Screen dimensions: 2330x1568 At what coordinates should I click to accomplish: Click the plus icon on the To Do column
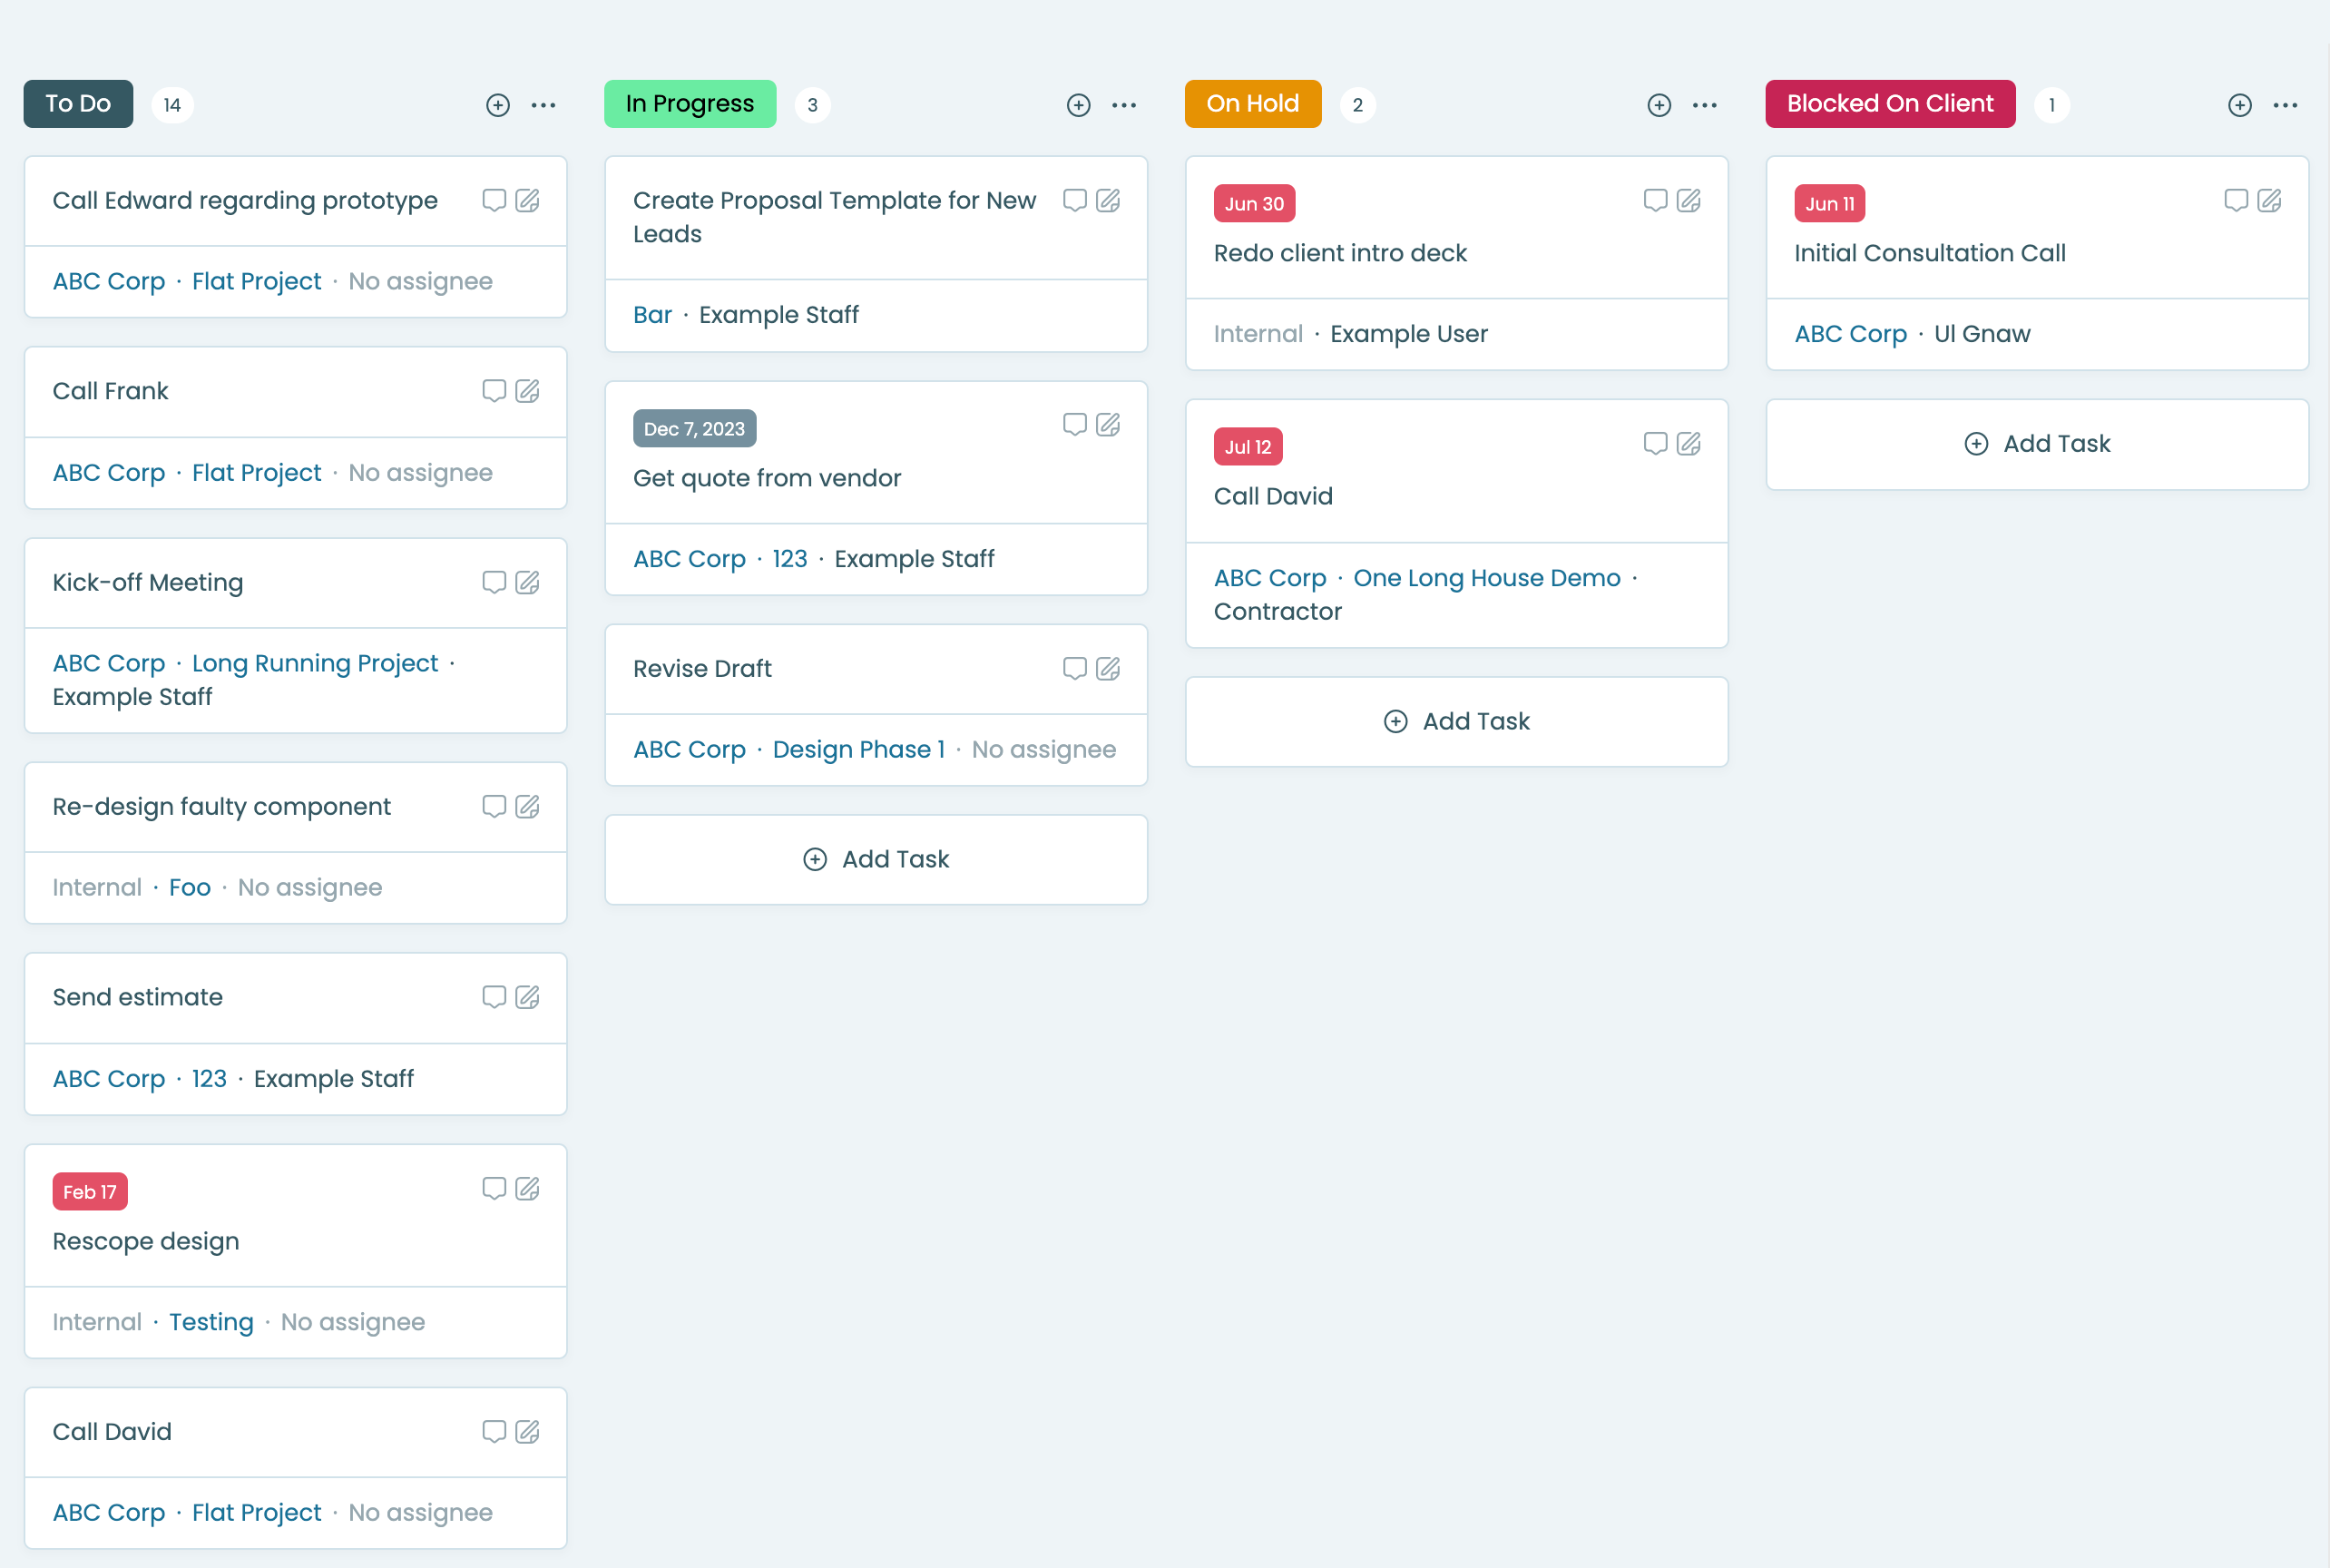498,104
